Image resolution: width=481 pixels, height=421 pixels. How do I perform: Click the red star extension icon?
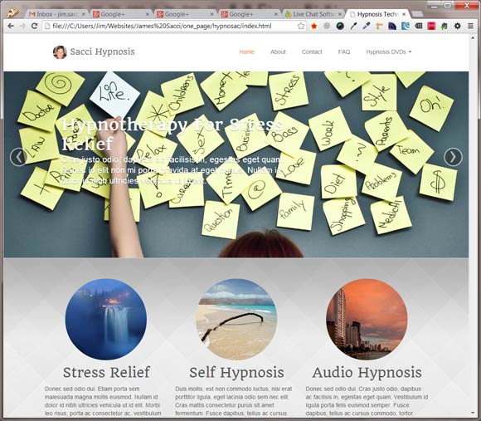(x=313, y=26)
